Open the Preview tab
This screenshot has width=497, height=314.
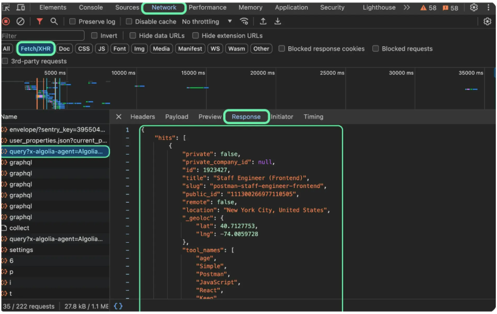[x=210, y=117]
